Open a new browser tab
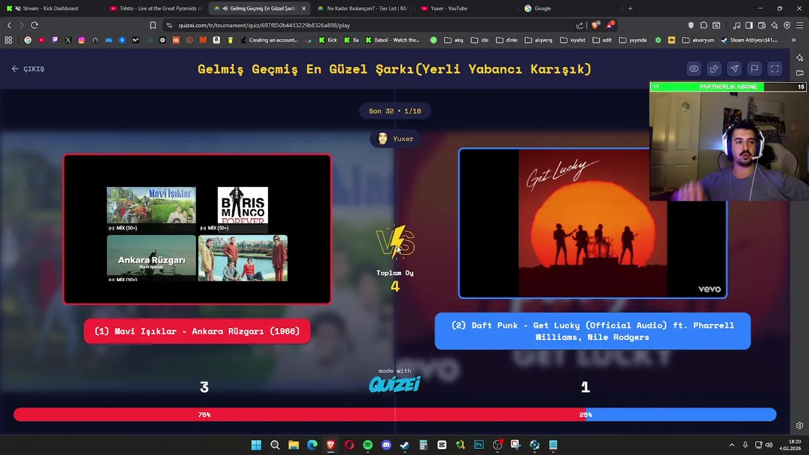 630,8
